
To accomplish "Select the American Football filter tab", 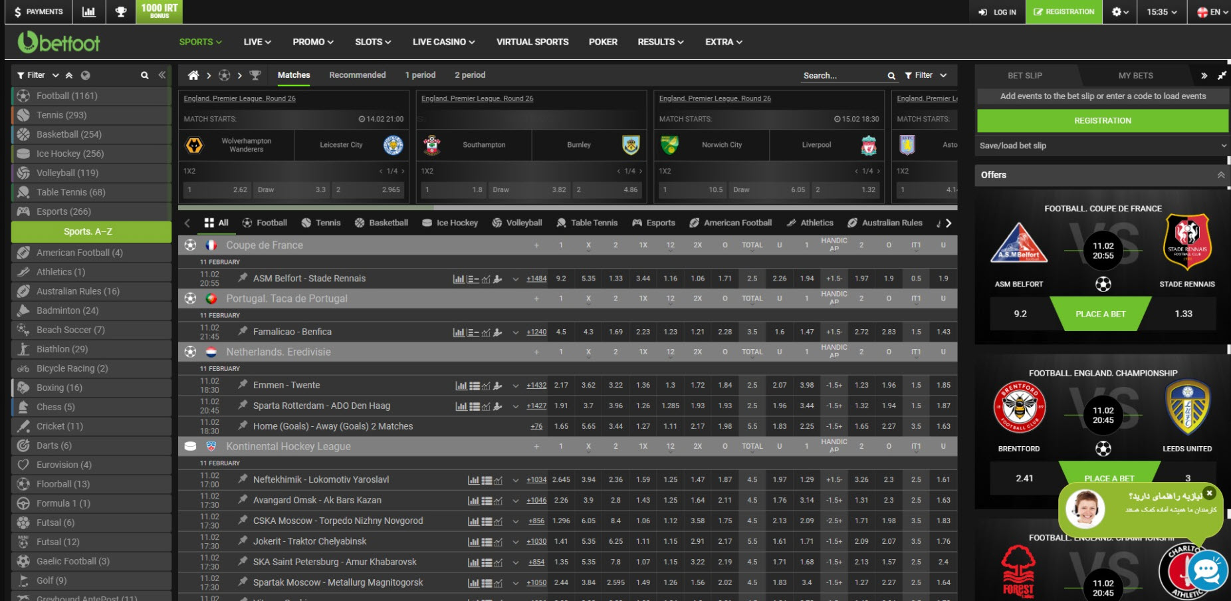I will point(730,223).
